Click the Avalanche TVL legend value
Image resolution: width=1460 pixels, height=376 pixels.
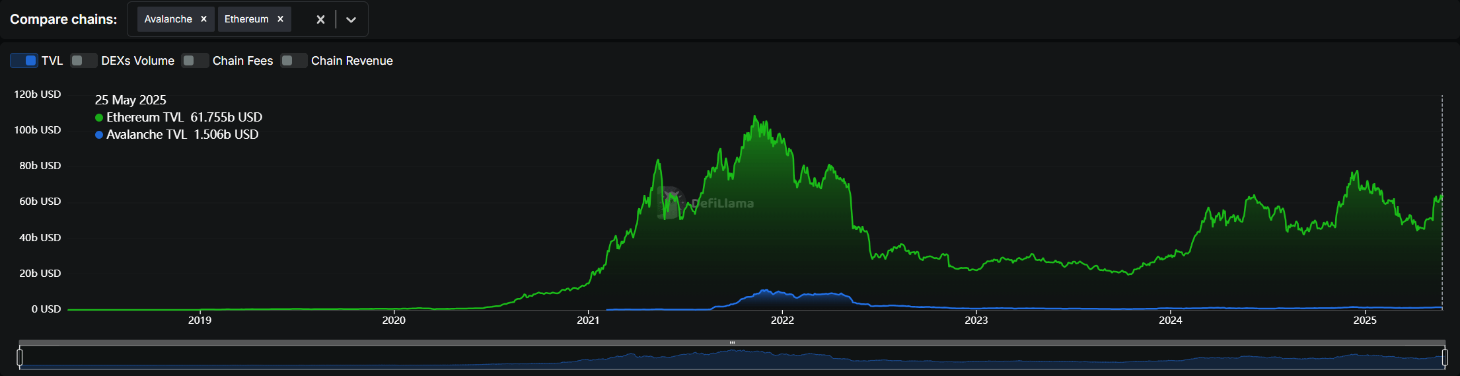[x=226, y=134]
